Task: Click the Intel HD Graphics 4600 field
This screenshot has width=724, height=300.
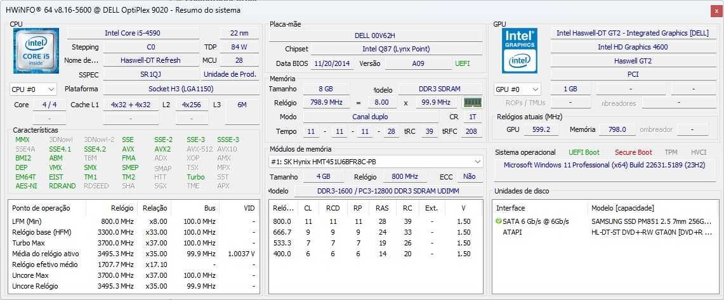Action: [633, 47]
